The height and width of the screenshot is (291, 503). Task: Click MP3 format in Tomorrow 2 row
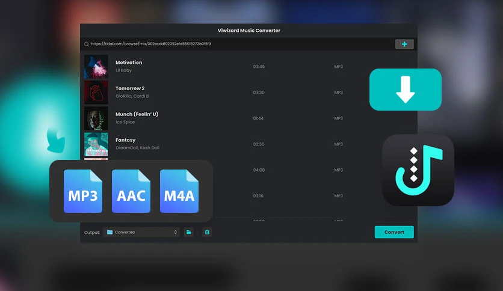[x=338, y=93]
